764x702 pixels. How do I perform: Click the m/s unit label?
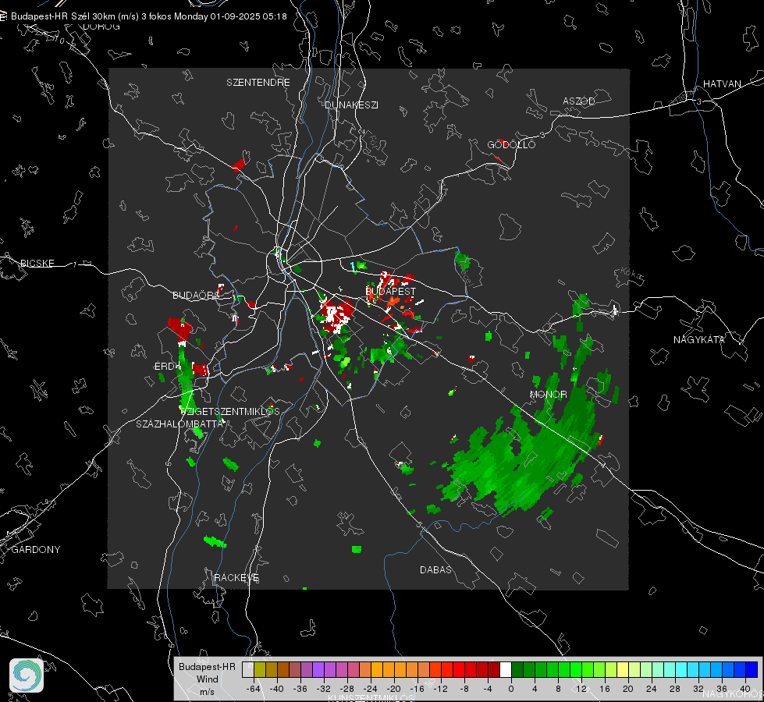(207, 692)
